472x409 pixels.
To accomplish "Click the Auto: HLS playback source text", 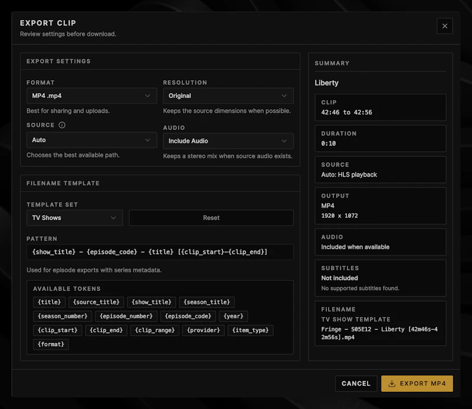I will [349, 175].
